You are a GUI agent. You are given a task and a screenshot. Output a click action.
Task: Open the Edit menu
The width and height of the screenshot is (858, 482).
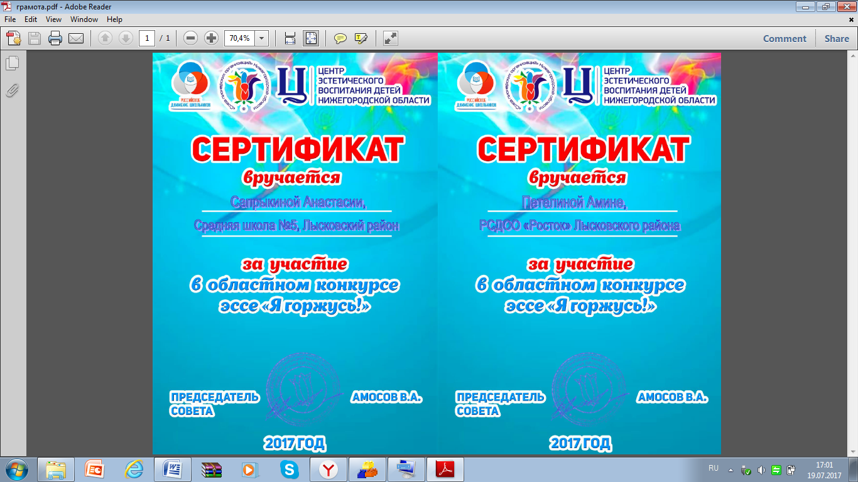31,19
